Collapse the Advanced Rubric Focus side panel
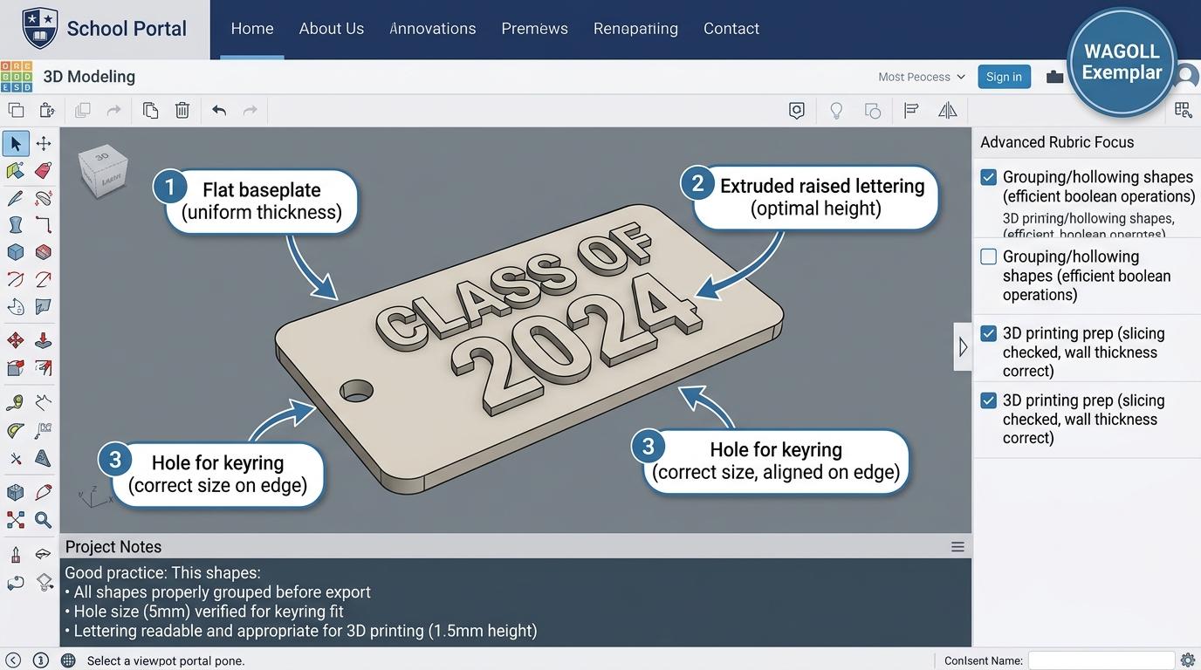 pos(963,347)
